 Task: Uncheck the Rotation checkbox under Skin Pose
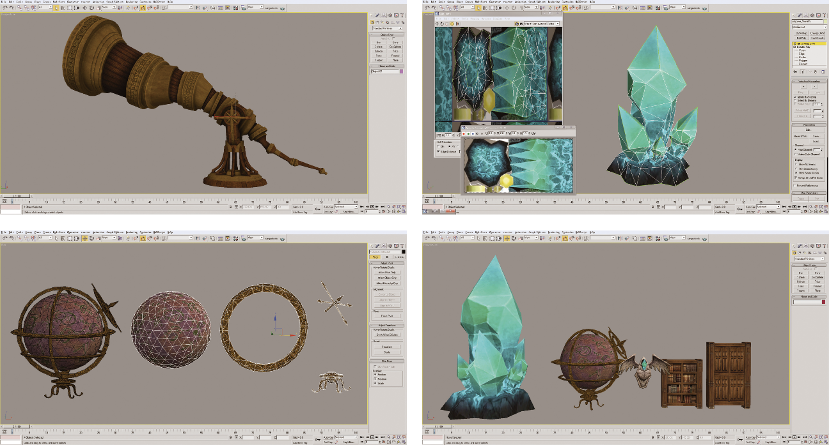[x=375, y=379]
